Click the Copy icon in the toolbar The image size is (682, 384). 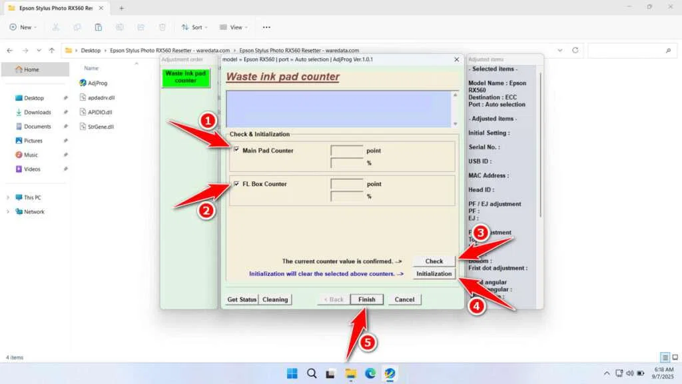point(78,27)
